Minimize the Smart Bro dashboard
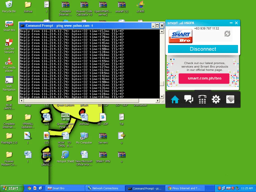This screenshot has height=192, width=256. pos(231,23)
